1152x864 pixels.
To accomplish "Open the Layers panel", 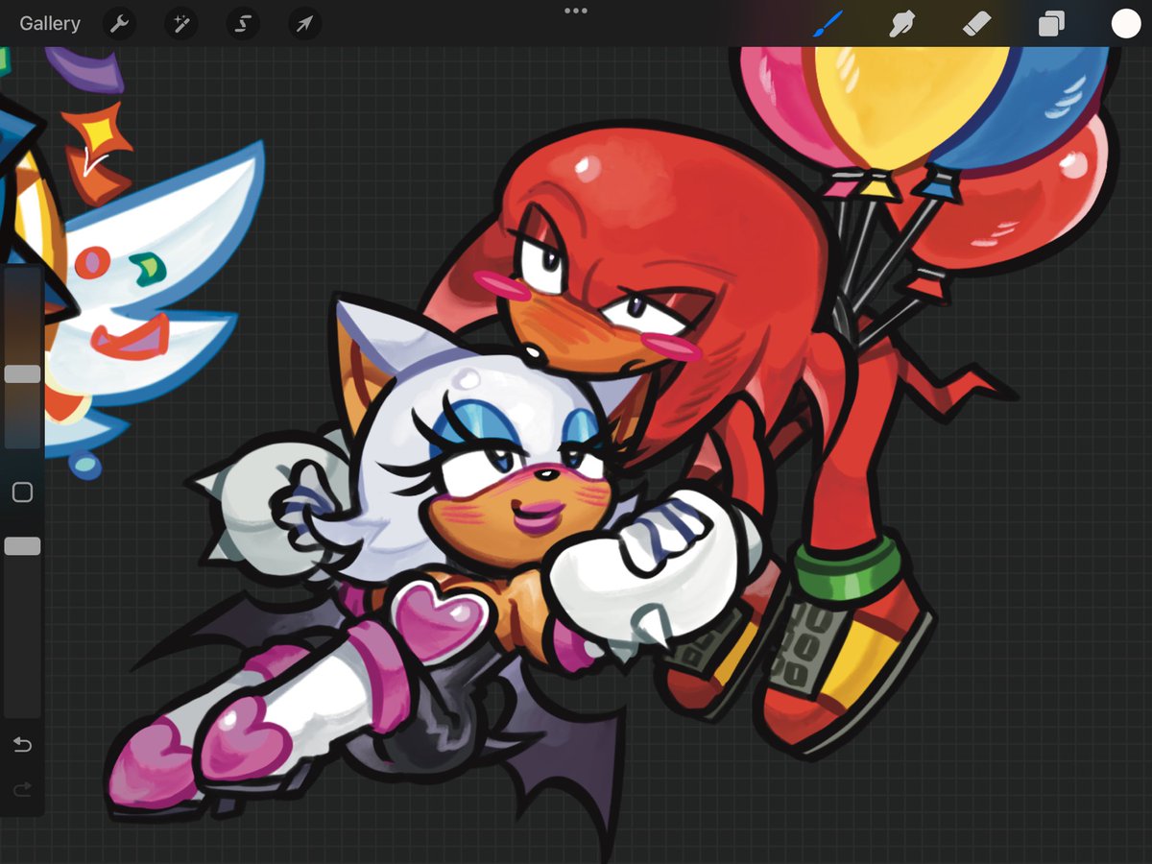I will 1051,24.
